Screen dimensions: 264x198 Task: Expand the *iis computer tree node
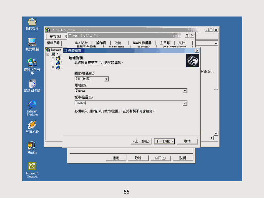point(48,54)
